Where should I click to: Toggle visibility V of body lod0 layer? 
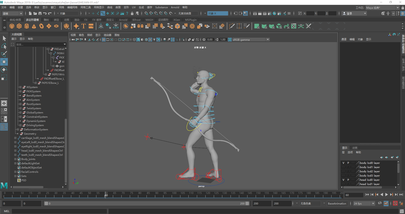343,163
